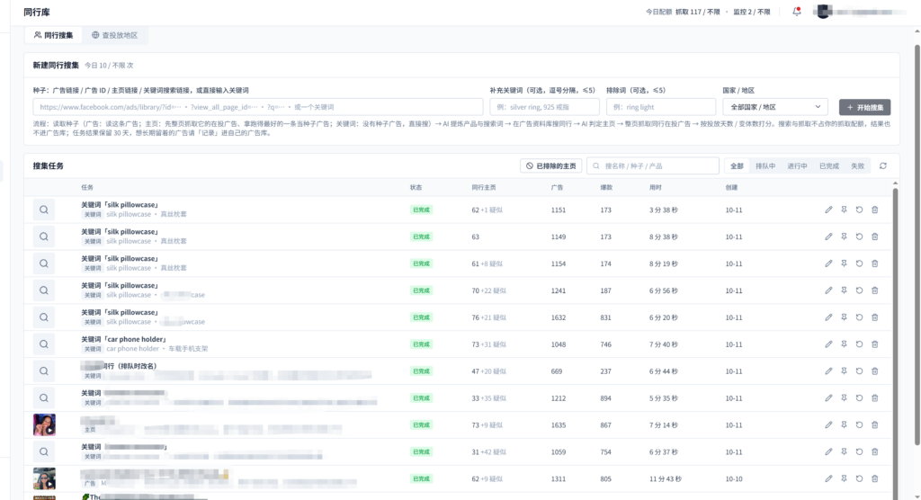Rerun the task with 1635 ads
Viewport: 921px width, 500px height.
859,424
